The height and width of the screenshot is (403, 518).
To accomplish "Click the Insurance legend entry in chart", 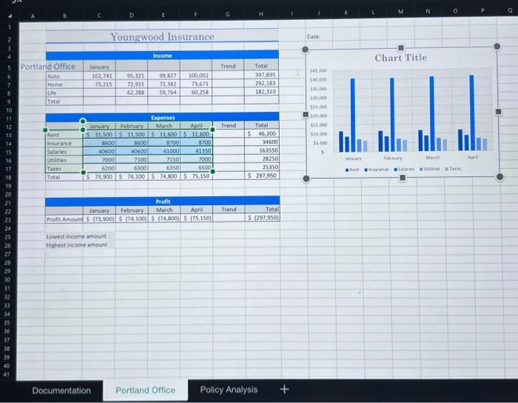I will [x=377, y=169].
